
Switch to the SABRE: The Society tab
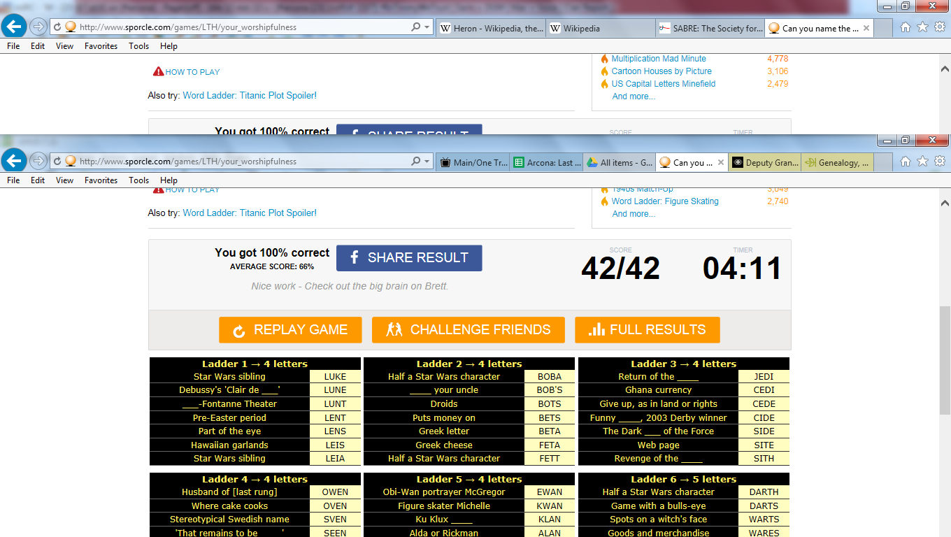pos(710,29)
